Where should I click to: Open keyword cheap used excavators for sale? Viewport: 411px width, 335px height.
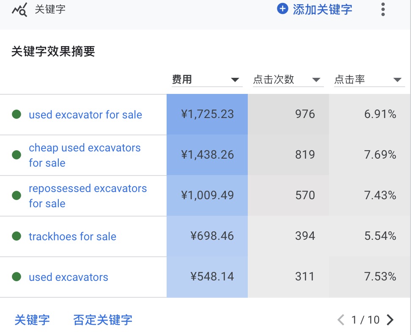point(85,155)
